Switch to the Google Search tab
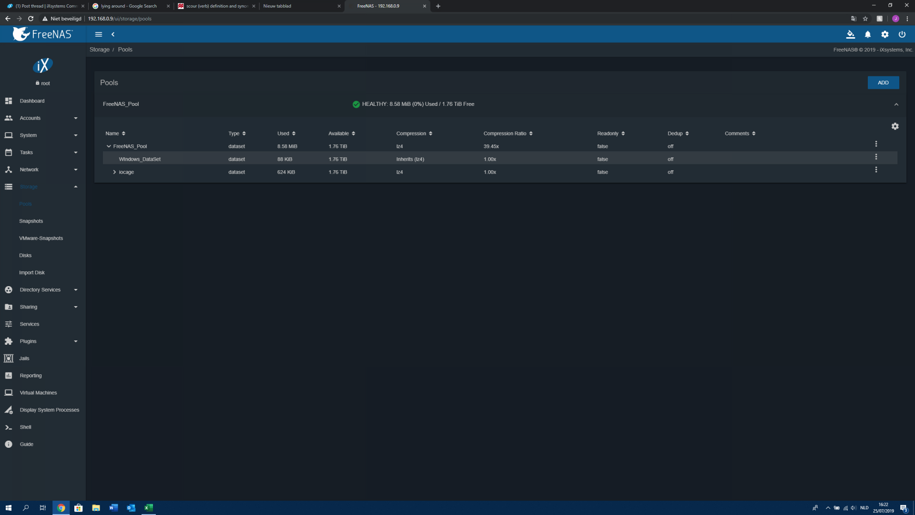The width and height of the screenshot is (915, 515). pyautogui.click(x=131, y=6)
